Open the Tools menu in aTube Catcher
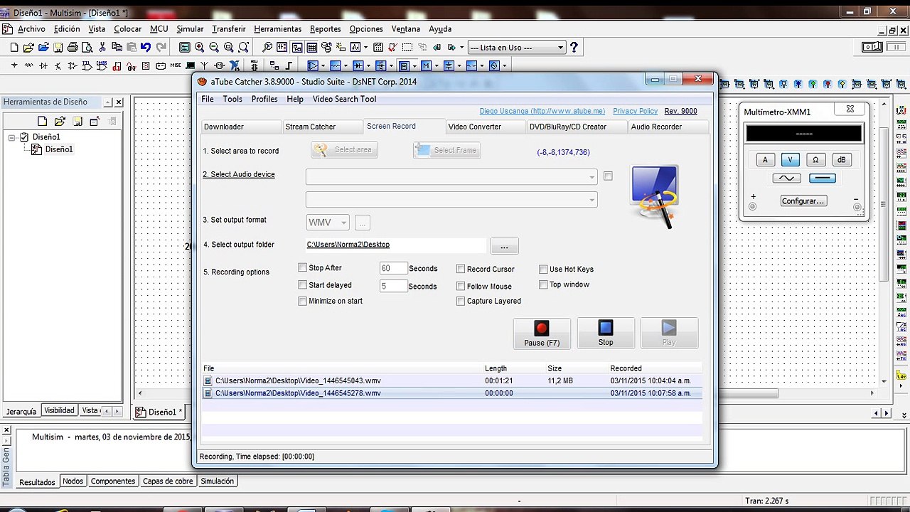Image resolution: width=910 pixels, height=512 pixels. 232,99
